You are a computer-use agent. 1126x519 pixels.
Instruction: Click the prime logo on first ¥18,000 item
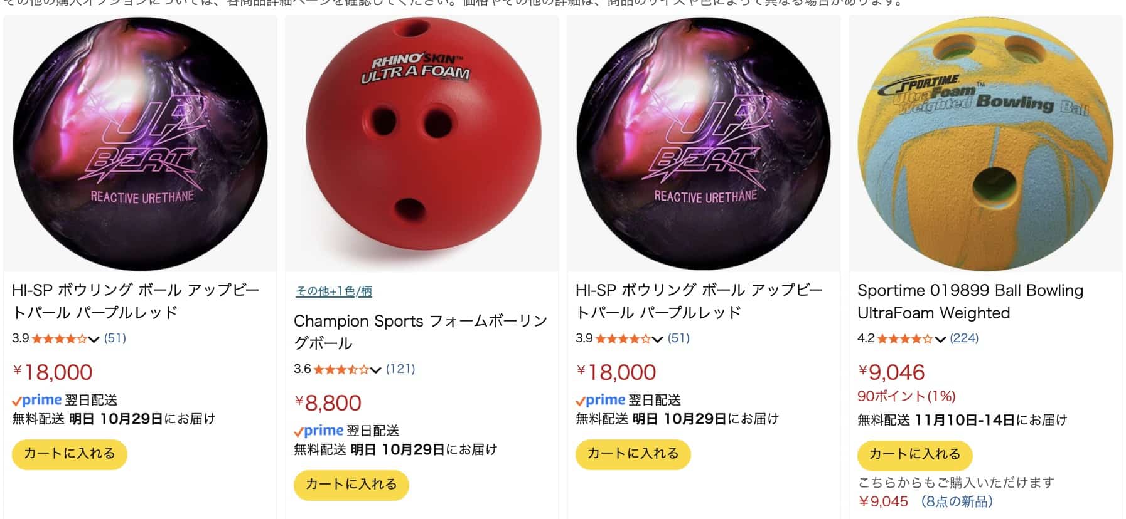click(37, 400)
